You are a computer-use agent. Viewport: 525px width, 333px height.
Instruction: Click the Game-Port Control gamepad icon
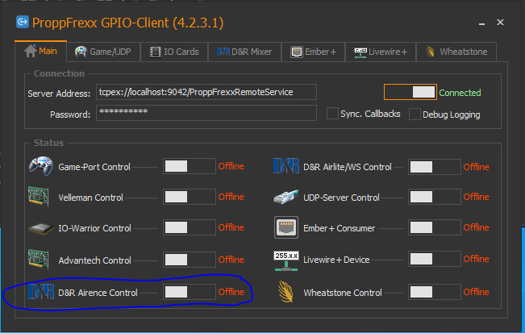41,167
